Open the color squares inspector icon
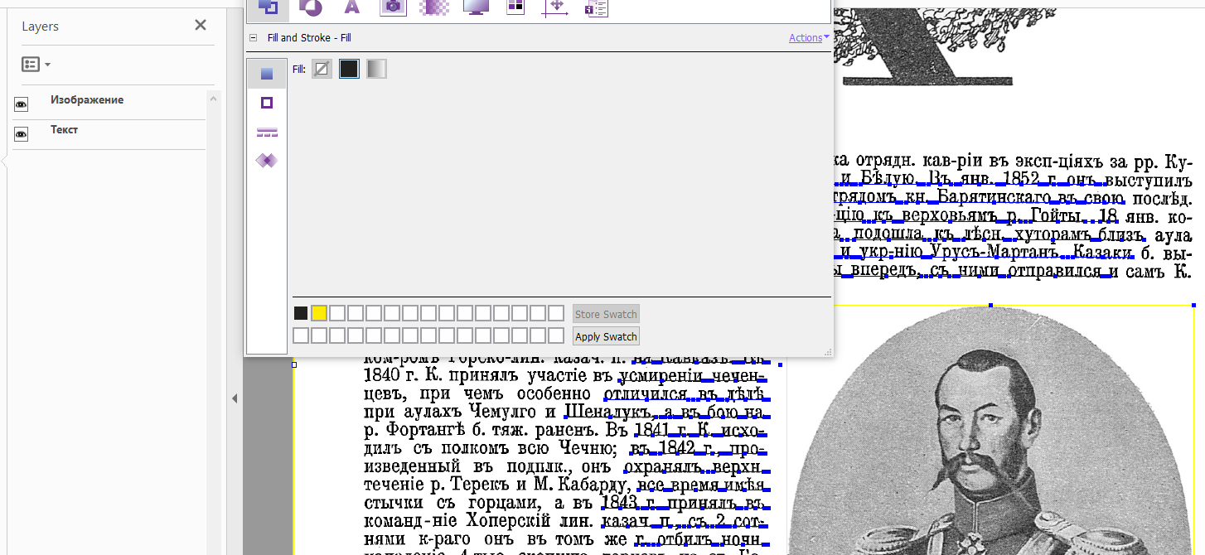Image resolution: width=1205 pixels, height=555 pixels. (x=515, y=7)
